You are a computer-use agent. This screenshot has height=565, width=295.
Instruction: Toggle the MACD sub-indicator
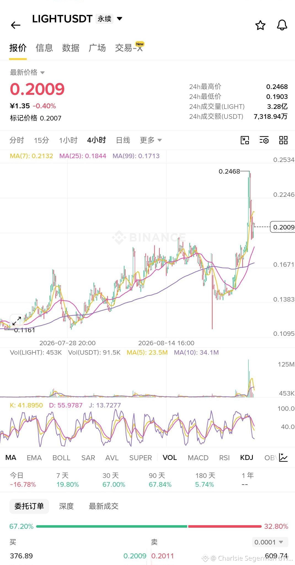[x=198, y=458]
